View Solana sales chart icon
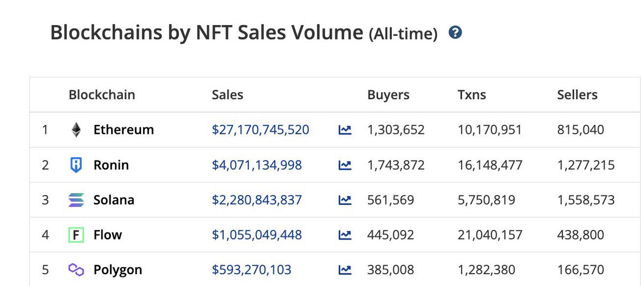641x286 pixels. (345, 200)
